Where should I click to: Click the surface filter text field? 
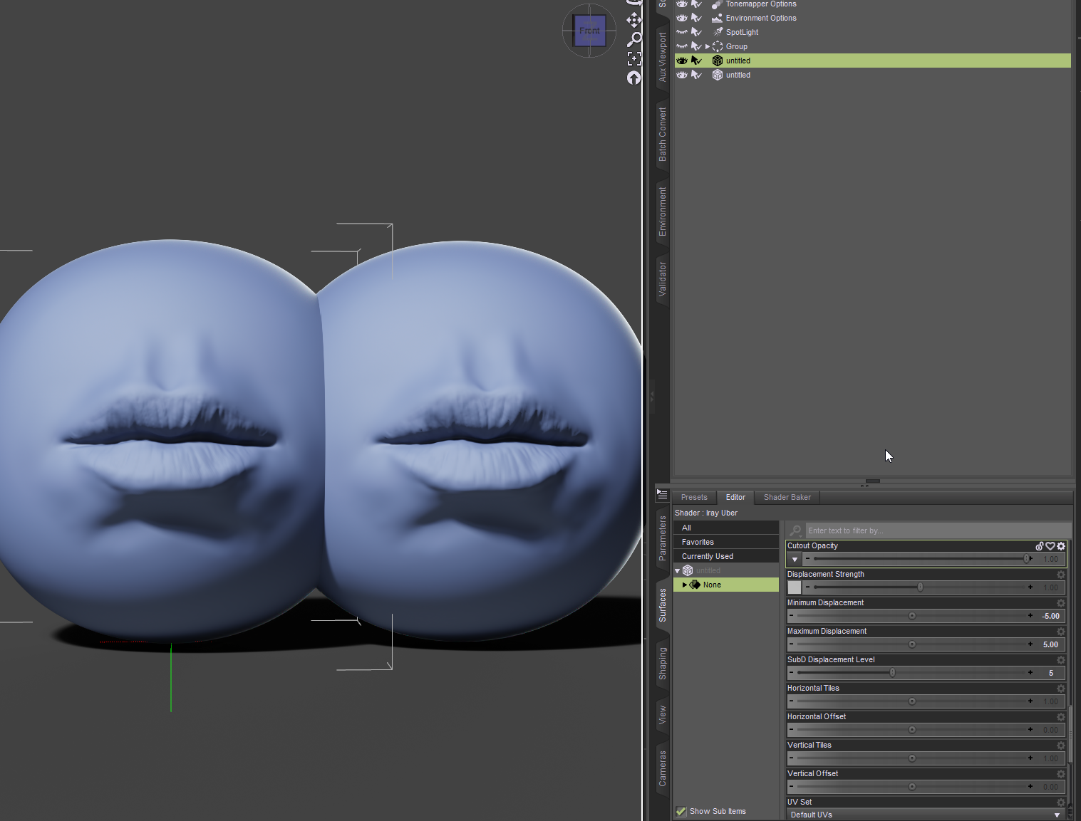938,530
